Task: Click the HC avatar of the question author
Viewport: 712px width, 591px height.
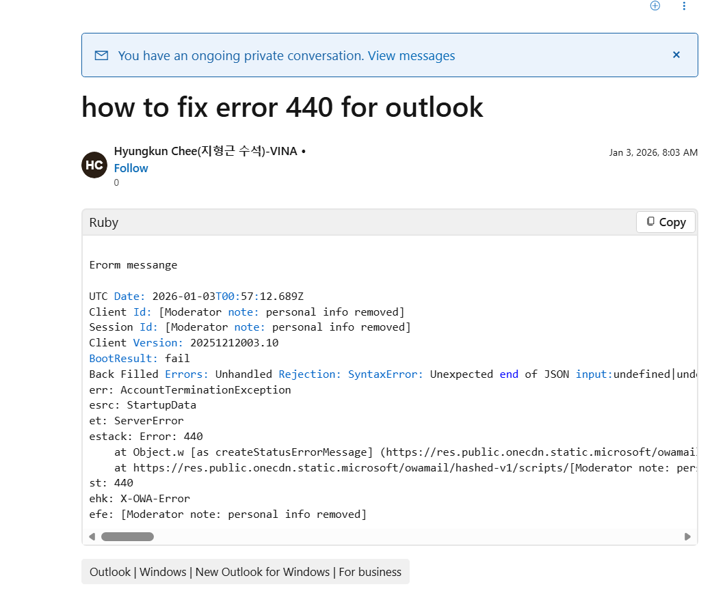Action: (x=94, y=165)
